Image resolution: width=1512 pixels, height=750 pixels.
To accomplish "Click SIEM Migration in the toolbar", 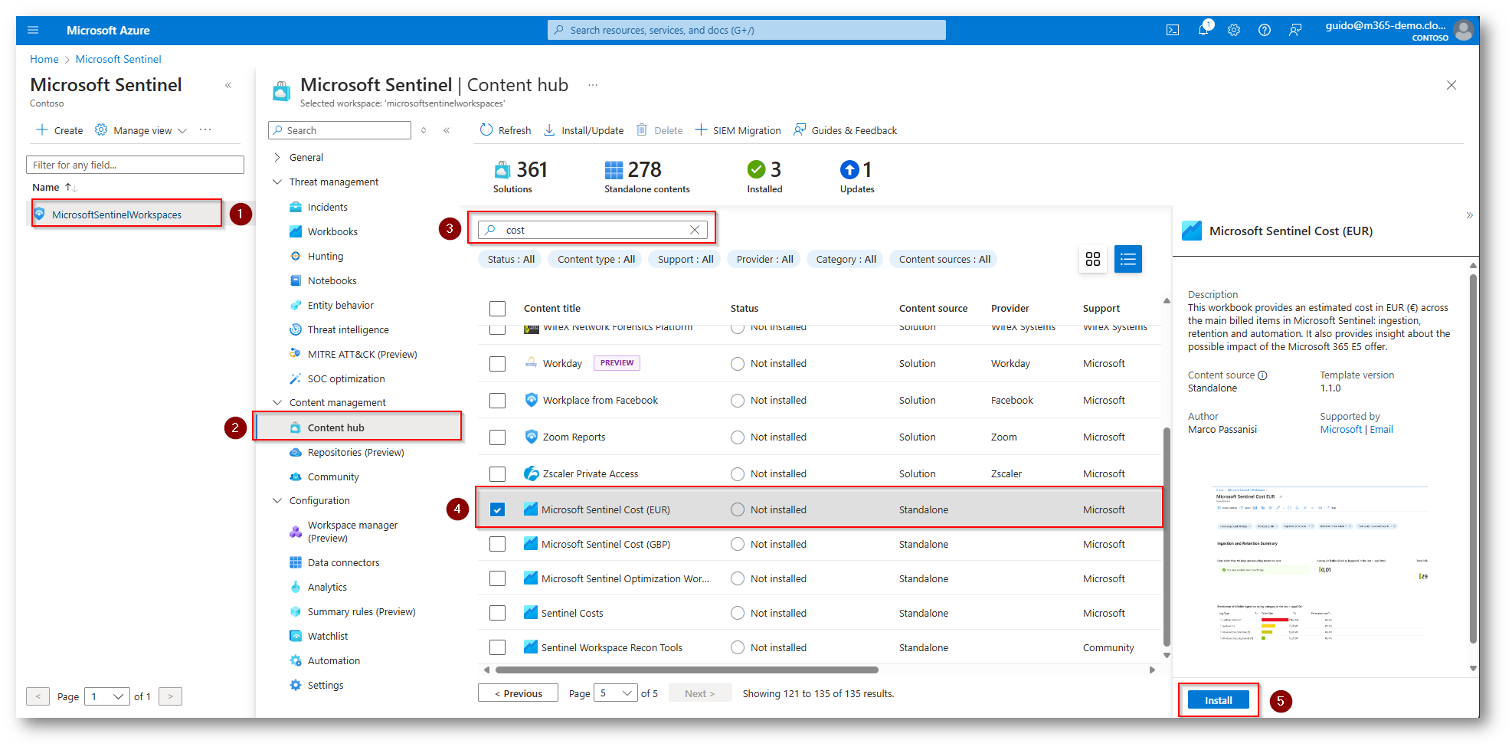I will pos(738,130).
